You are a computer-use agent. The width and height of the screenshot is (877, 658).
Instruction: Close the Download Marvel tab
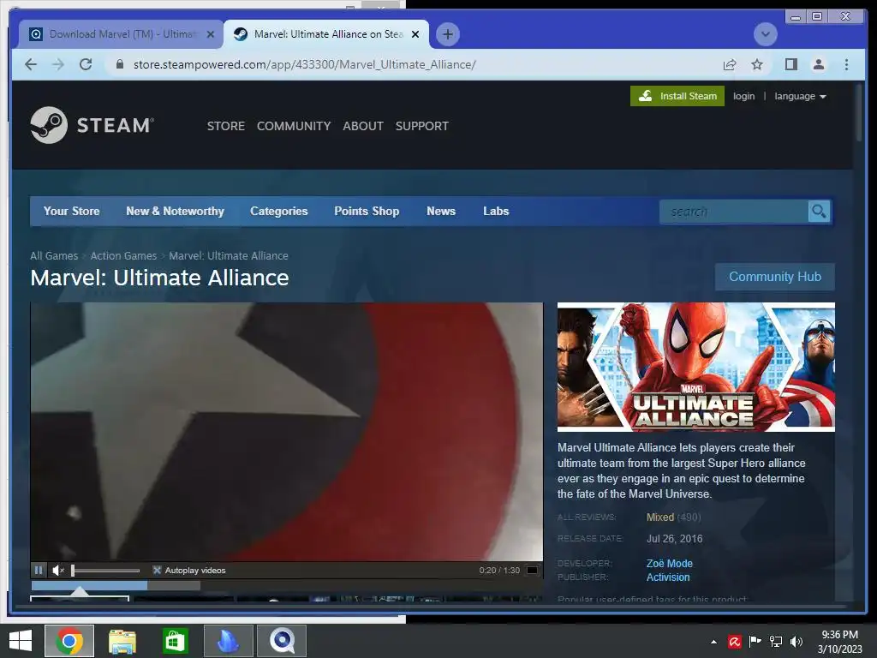[x=211, y=34]
